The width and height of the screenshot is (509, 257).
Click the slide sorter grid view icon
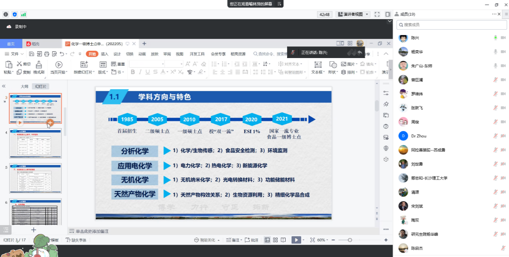click(x=275, y=240)
